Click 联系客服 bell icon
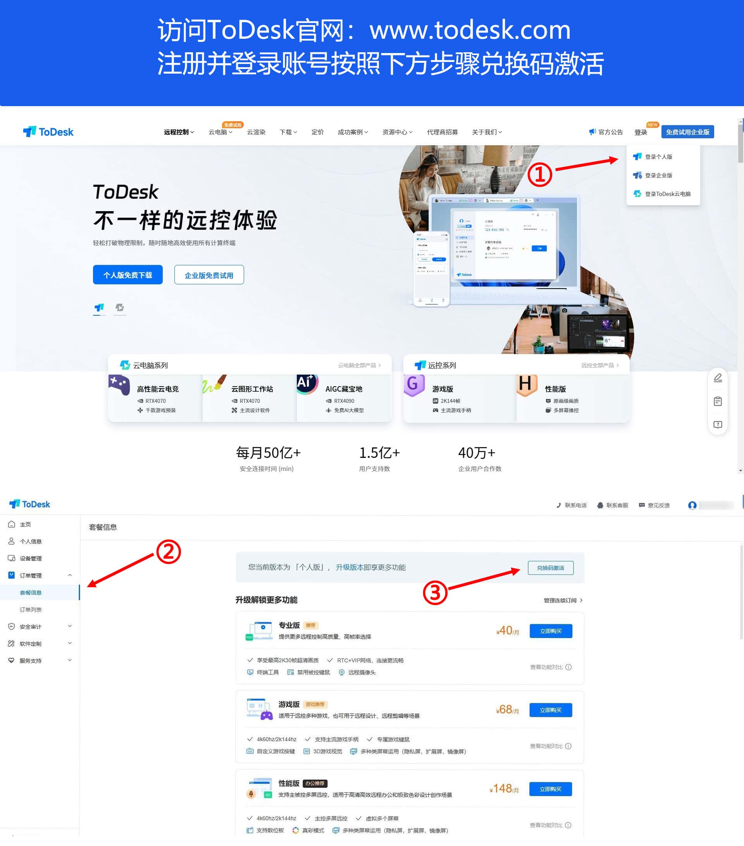744x846 pixels. 600,505
